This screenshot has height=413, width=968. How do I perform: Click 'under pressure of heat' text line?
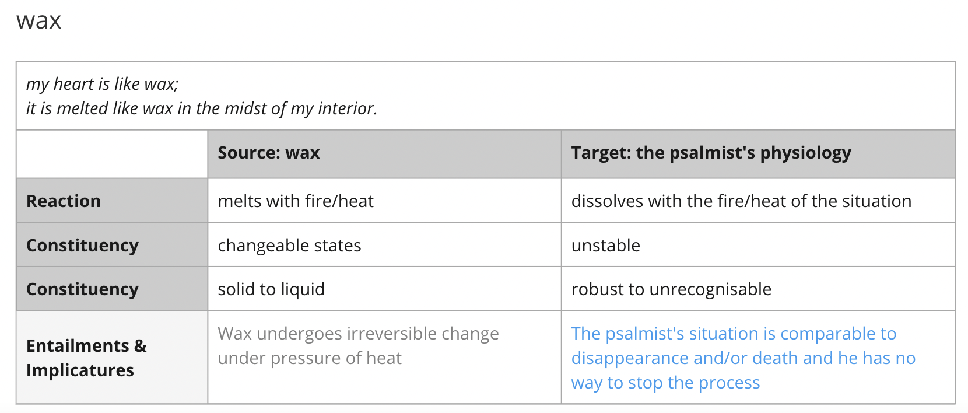click(x=309, y=358)
